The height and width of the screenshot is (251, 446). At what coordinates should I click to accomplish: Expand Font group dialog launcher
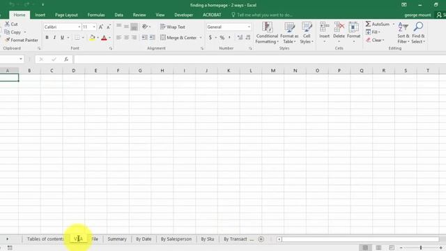coord(111,48)
